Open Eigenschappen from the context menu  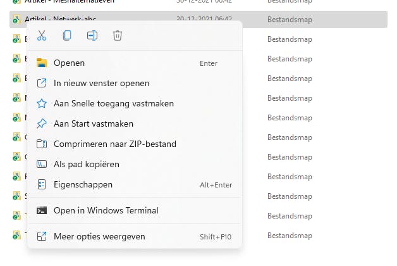[83, 184]
